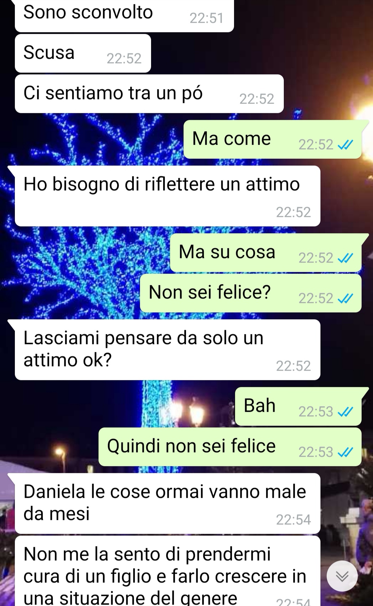Tap the scroll-to-bottom chevron button
Screen dimensions: 373x606
tap(342, 576)
